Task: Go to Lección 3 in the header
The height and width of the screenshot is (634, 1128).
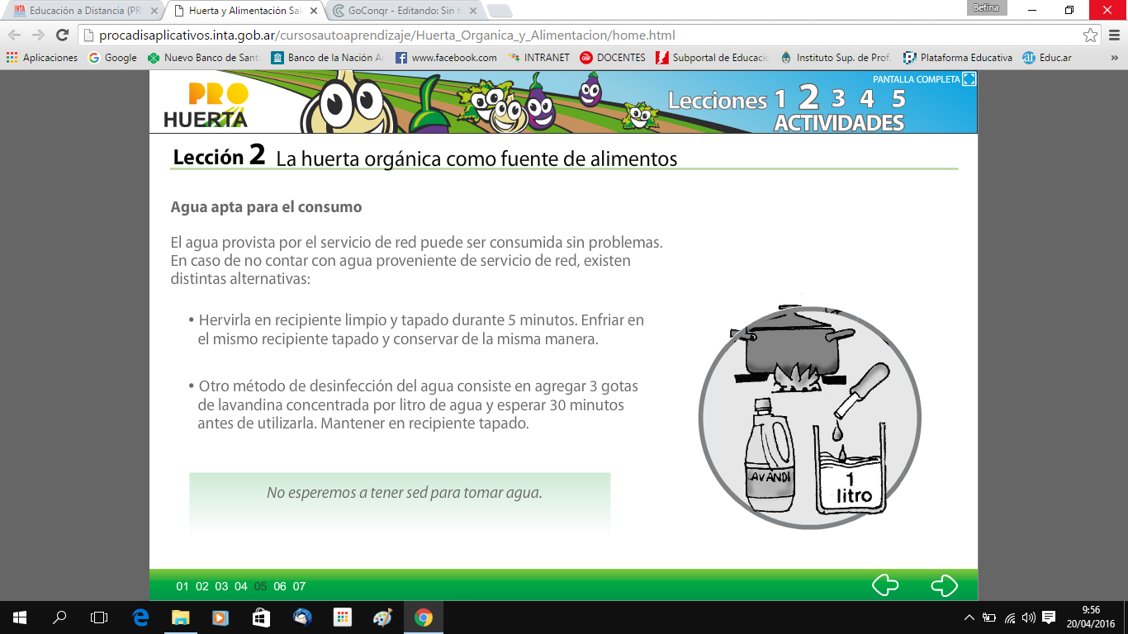Action: [x=838, y=99]
